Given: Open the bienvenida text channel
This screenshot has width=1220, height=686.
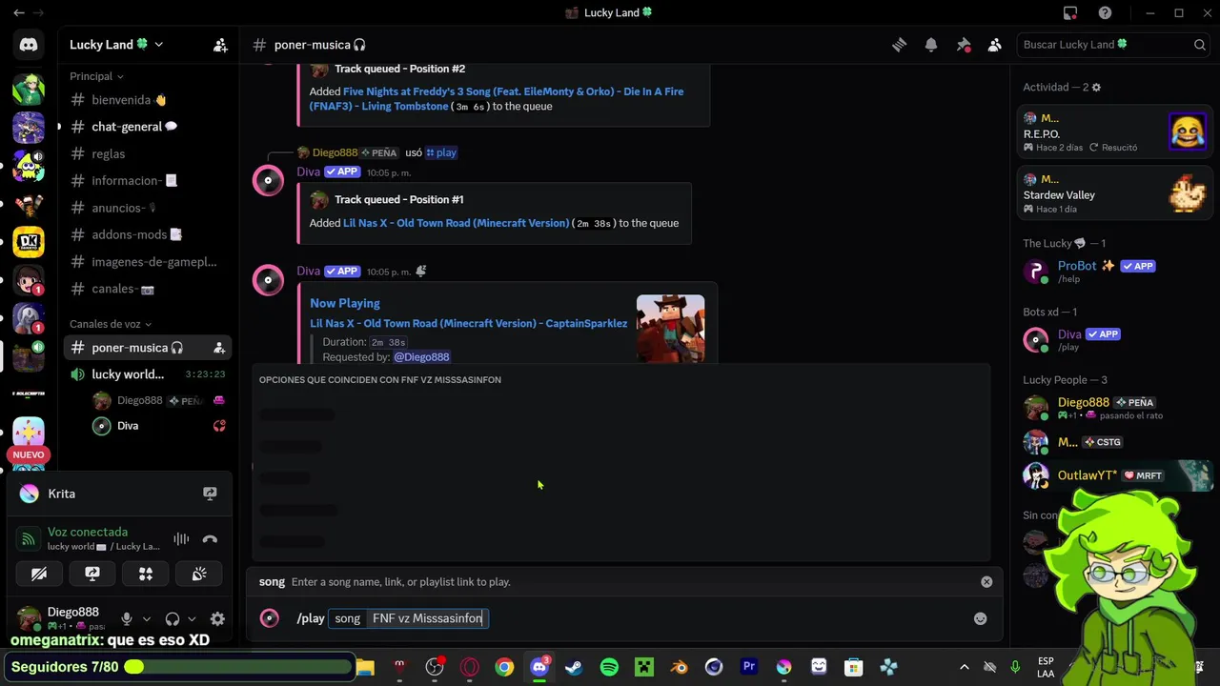Looking at the screenshot, I should (x=148, y=100).
